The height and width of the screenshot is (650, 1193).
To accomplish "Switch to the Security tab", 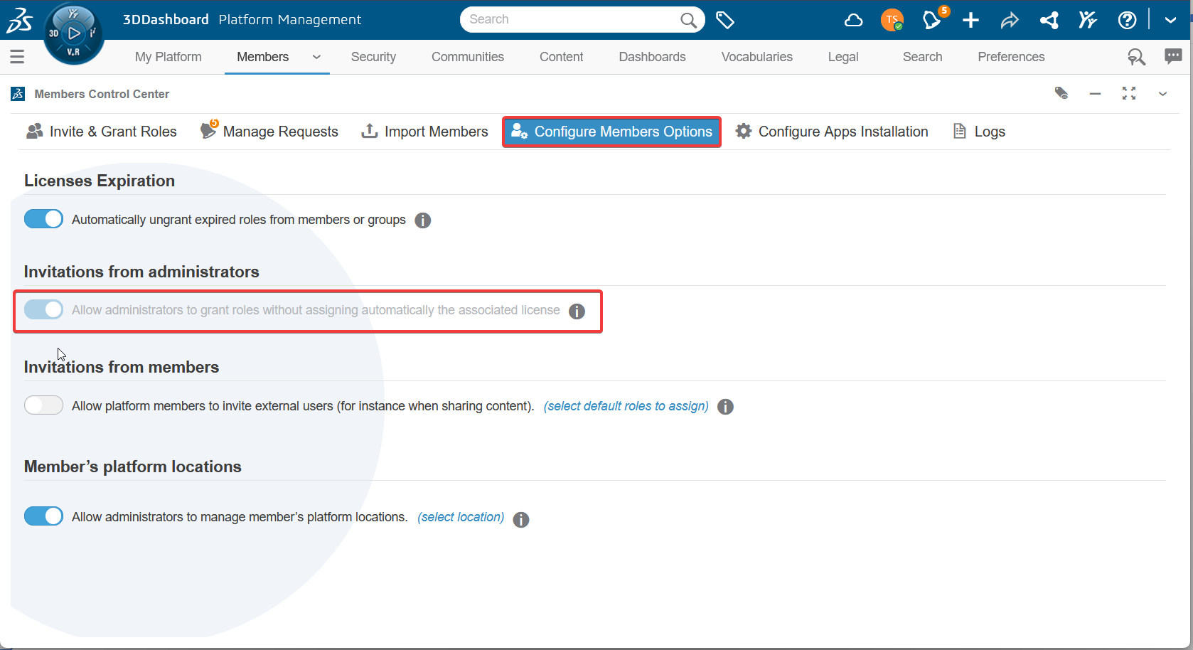I will point(373,57).
